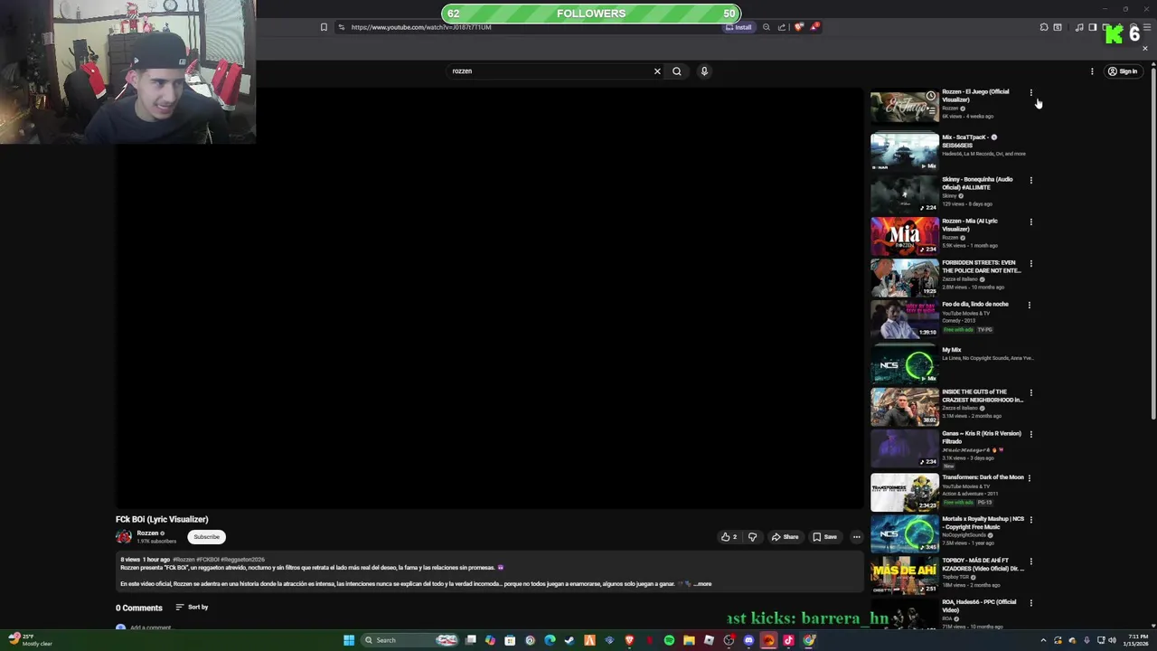Open more actions menu beside Save

pyautogui.click(x=856, y=537)
